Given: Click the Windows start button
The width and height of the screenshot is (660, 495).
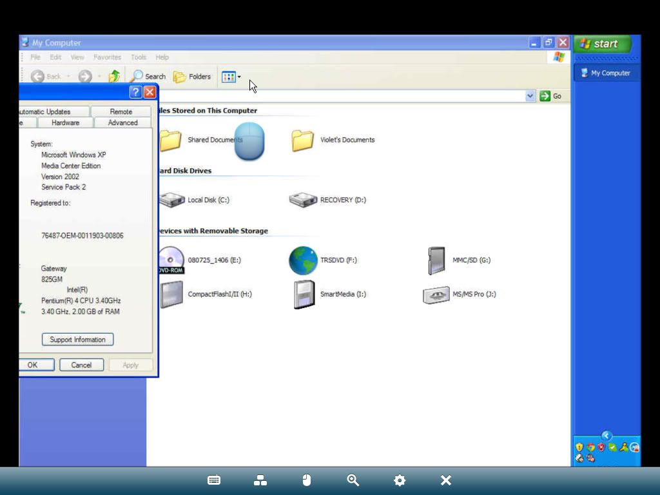Looking at the screenshot, I should (x=602, y=44).
